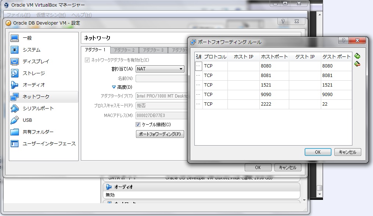This screenshot has height=216, width=373.
Task: Open the 仮想マシン(M) menu
Action: pos(51,15)
